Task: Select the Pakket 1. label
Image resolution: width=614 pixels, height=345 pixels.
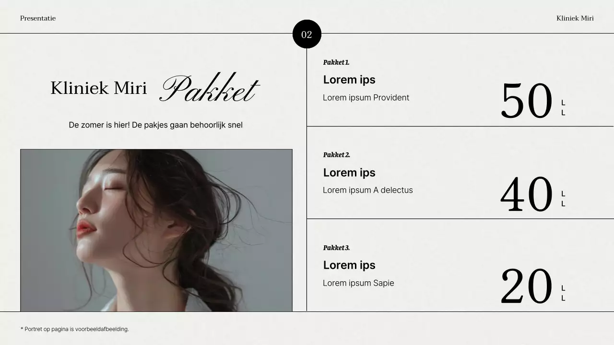Action: click(336, 62)
